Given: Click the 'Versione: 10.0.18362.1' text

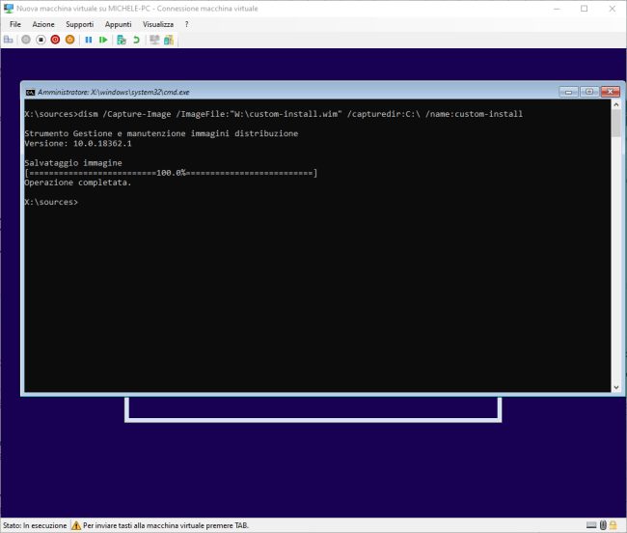Looking at the screenshot, I should pos(78,143).
